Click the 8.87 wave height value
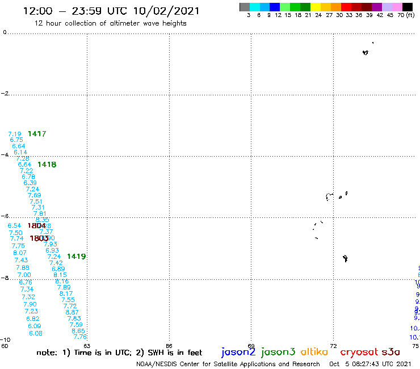This screenshot has height=369, width=420. point(72,312)
